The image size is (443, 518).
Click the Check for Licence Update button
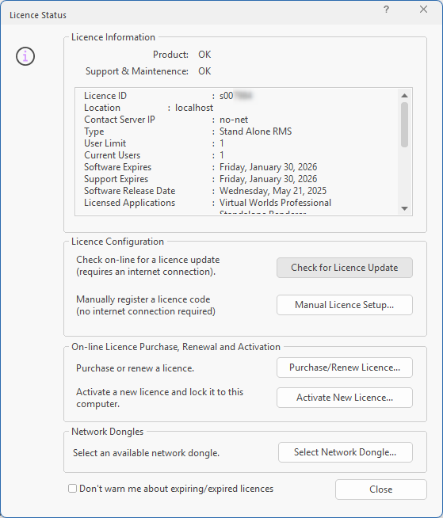pos(345,268)
